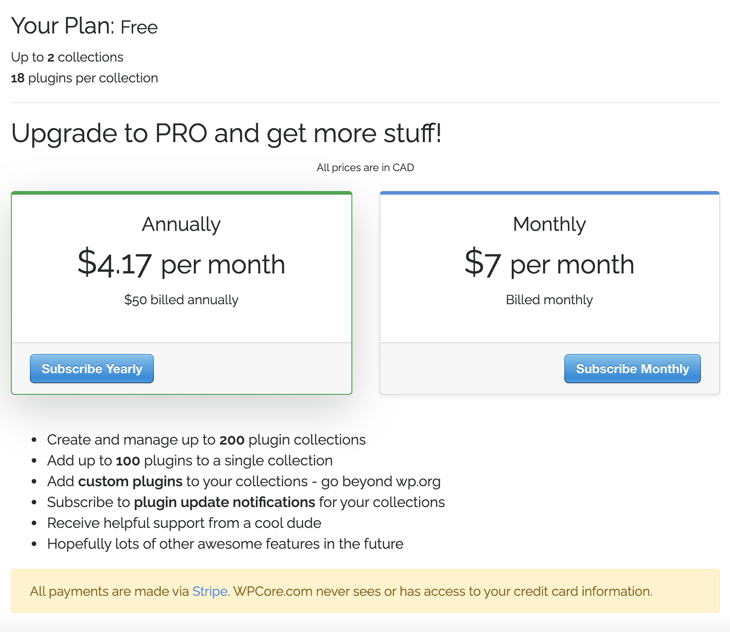The image size is (730, 632).
Task: Click the $50 billed annually label
Action: point(181,299)
